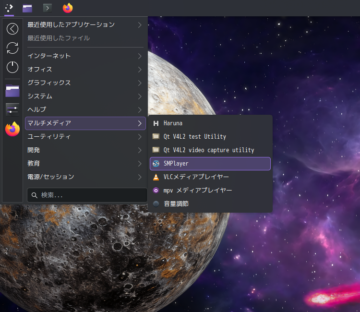Select the システム category
This screenshot has height=312, width=360.
tap(85, 96)
